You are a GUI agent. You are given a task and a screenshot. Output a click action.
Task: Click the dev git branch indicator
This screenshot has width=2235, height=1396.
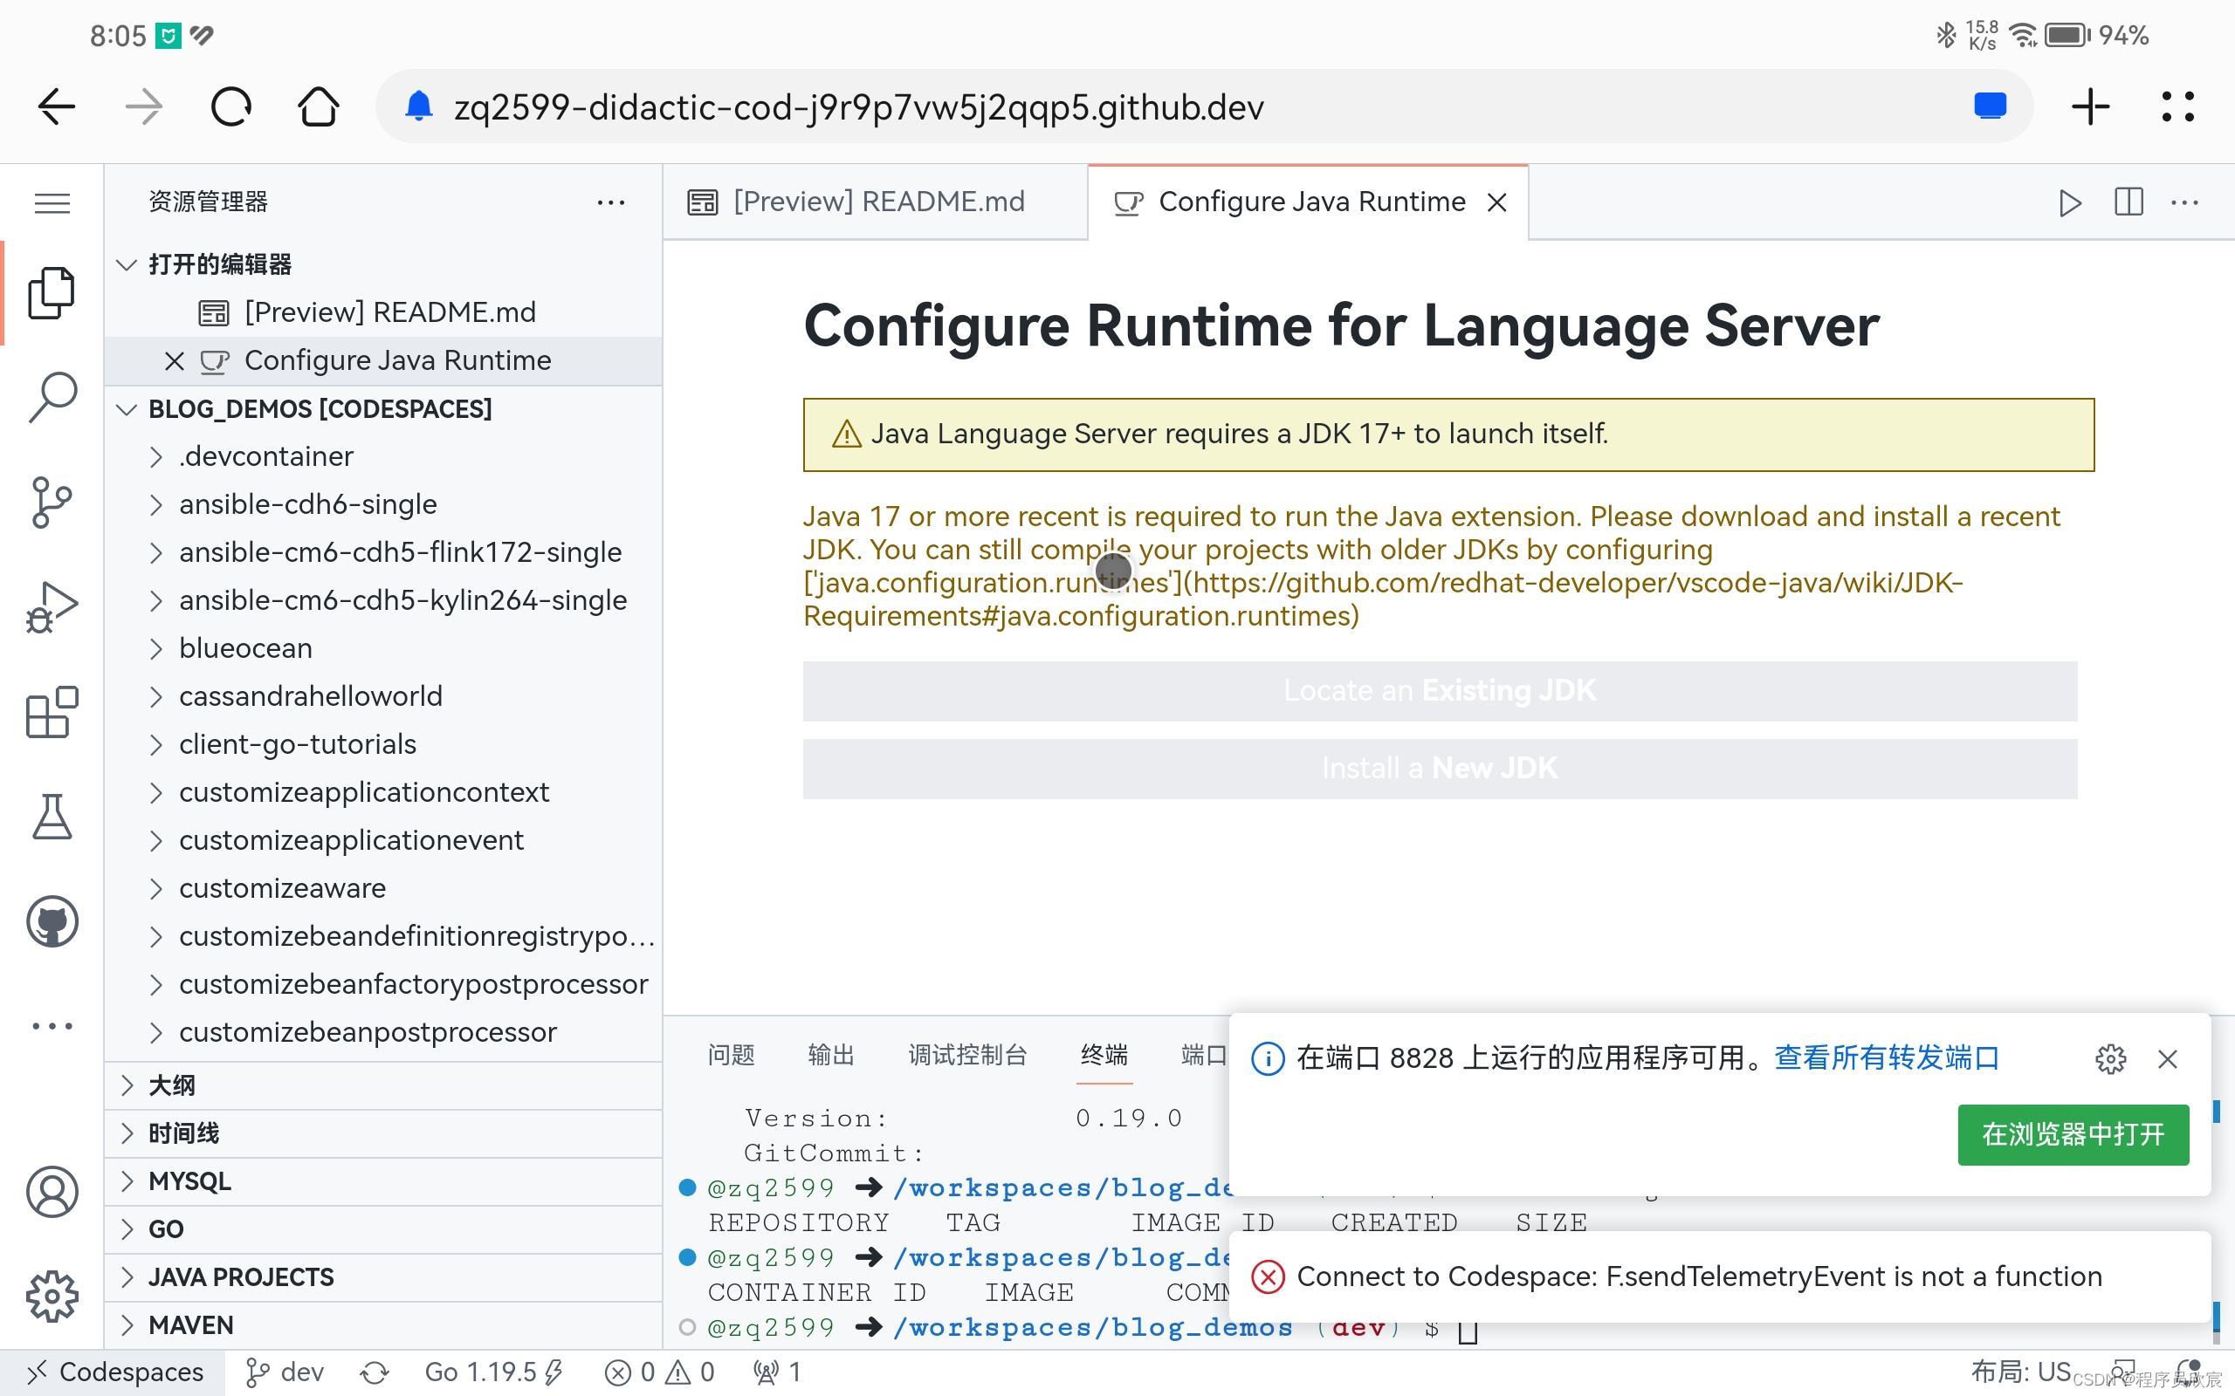pyautogui.click(x=285, y=1373)
